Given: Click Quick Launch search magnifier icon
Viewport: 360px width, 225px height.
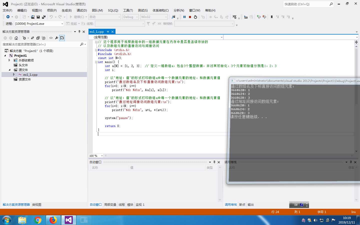Looking at the screenshot, I should [x=331, y=4].
